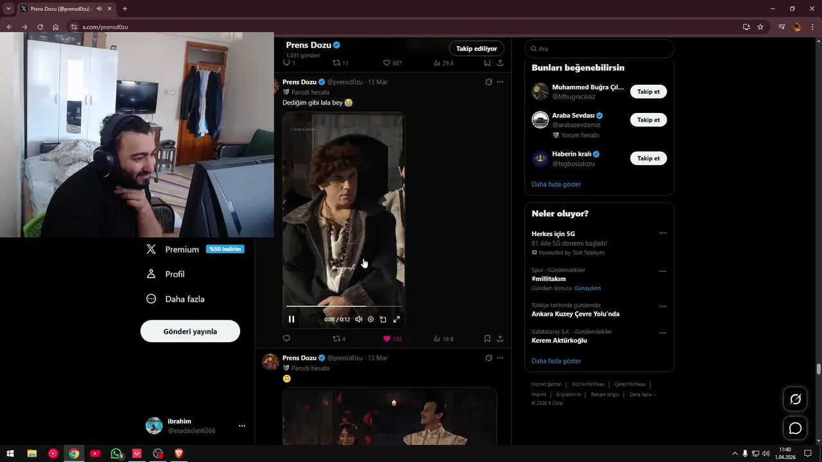The width and height of the screenshot is (822, 462).
Task: Bookmark the top post with 607 likes
Action: tap(487, 63)
